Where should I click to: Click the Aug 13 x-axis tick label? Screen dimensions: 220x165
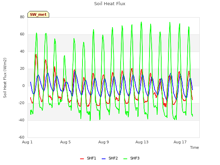pyautogui.click(x=142, y=142)
